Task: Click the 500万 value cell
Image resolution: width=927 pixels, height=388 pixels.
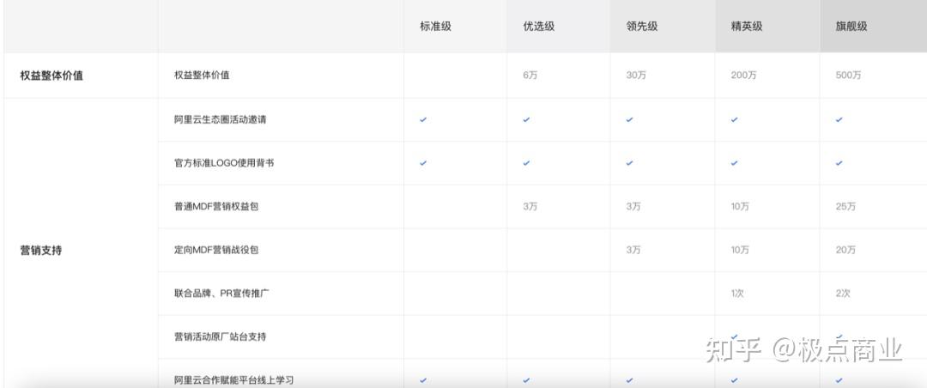Action: tap(848, 76)
